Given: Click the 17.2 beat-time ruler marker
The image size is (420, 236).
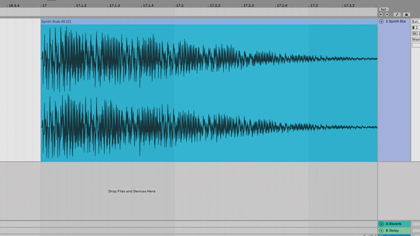Looking at the screenshot, I should (x=180, y=5).
